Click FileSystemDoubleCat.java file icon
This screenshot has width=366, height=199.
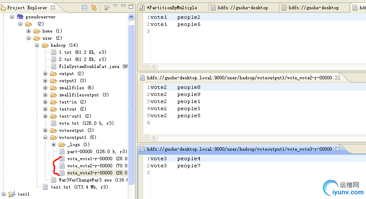pyautogui.click(x=54, y=66)
